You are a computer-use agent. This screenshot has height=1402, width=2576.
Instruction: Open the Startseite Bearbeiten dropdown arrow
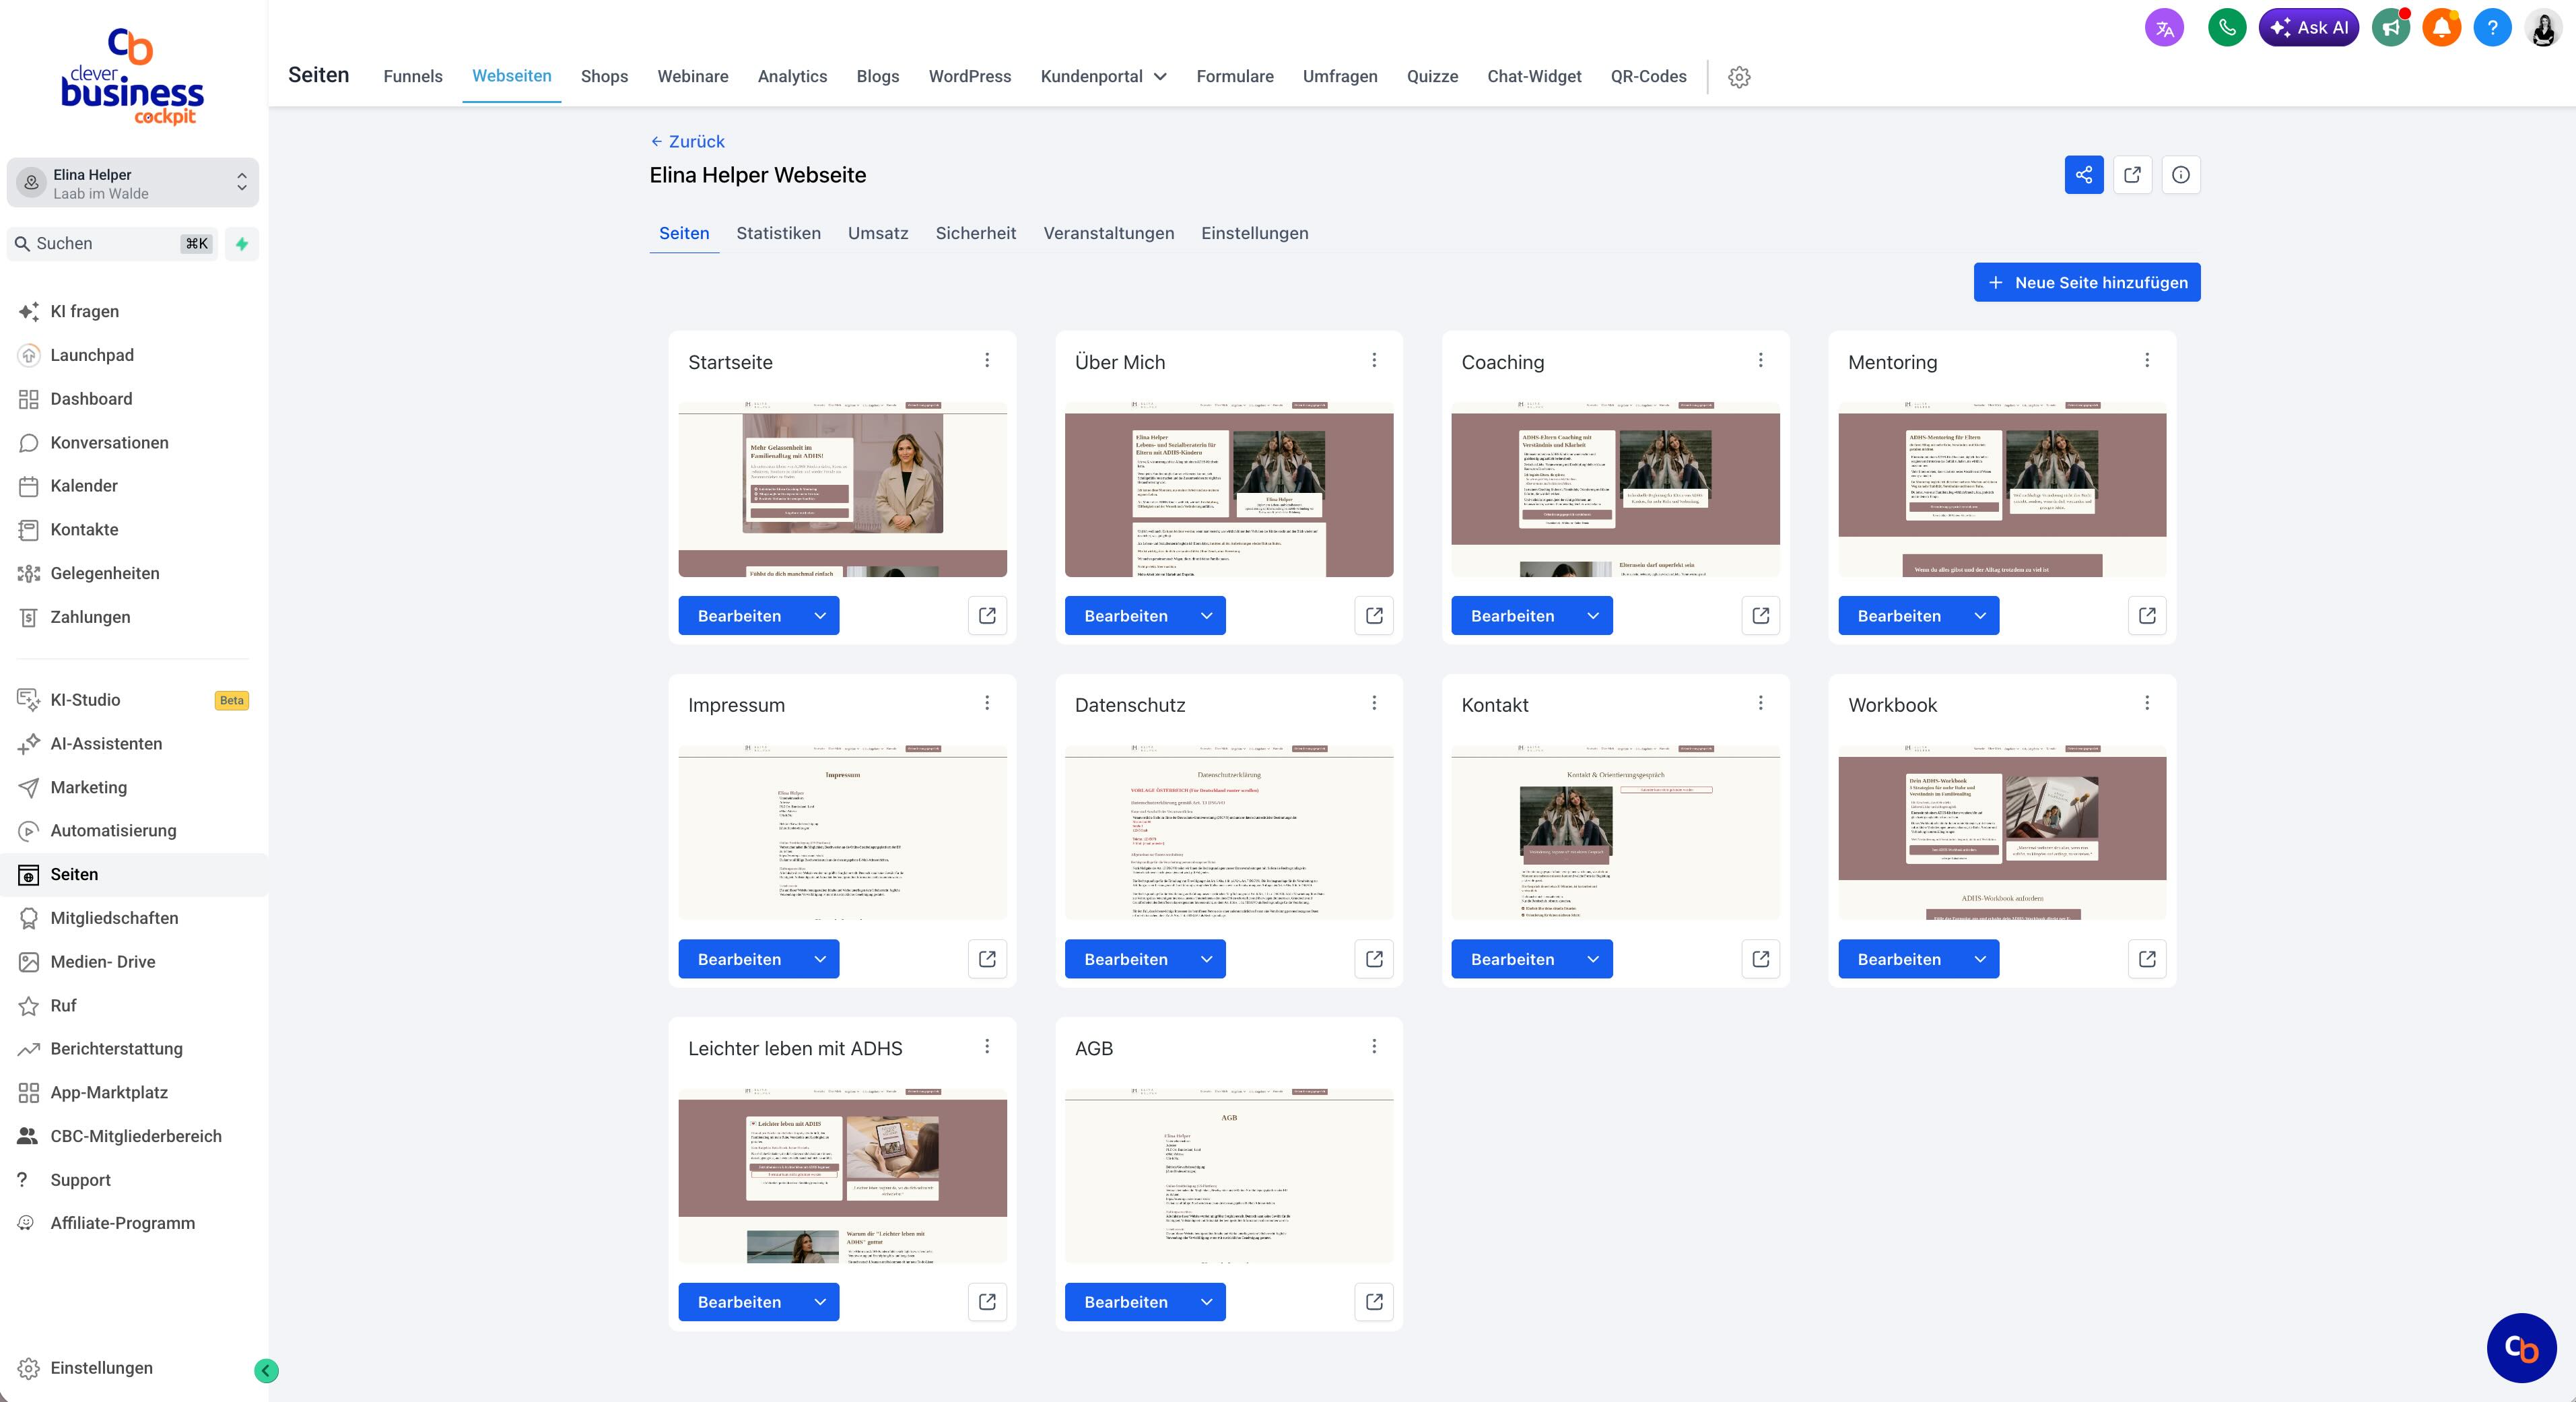820,616
